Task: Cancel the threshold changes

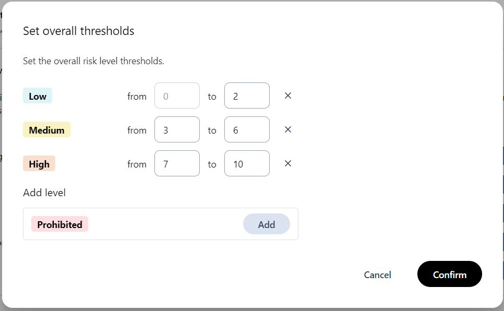Action: pos(377,274)
